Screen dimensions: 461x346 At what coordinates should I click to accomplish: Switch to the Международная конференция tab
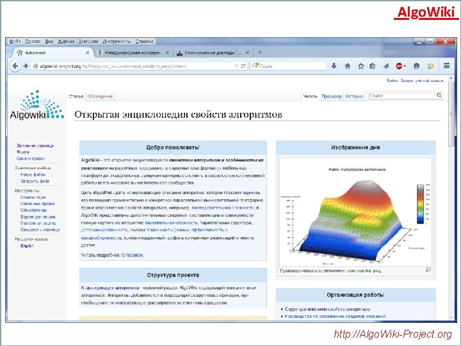click(133, 53)
